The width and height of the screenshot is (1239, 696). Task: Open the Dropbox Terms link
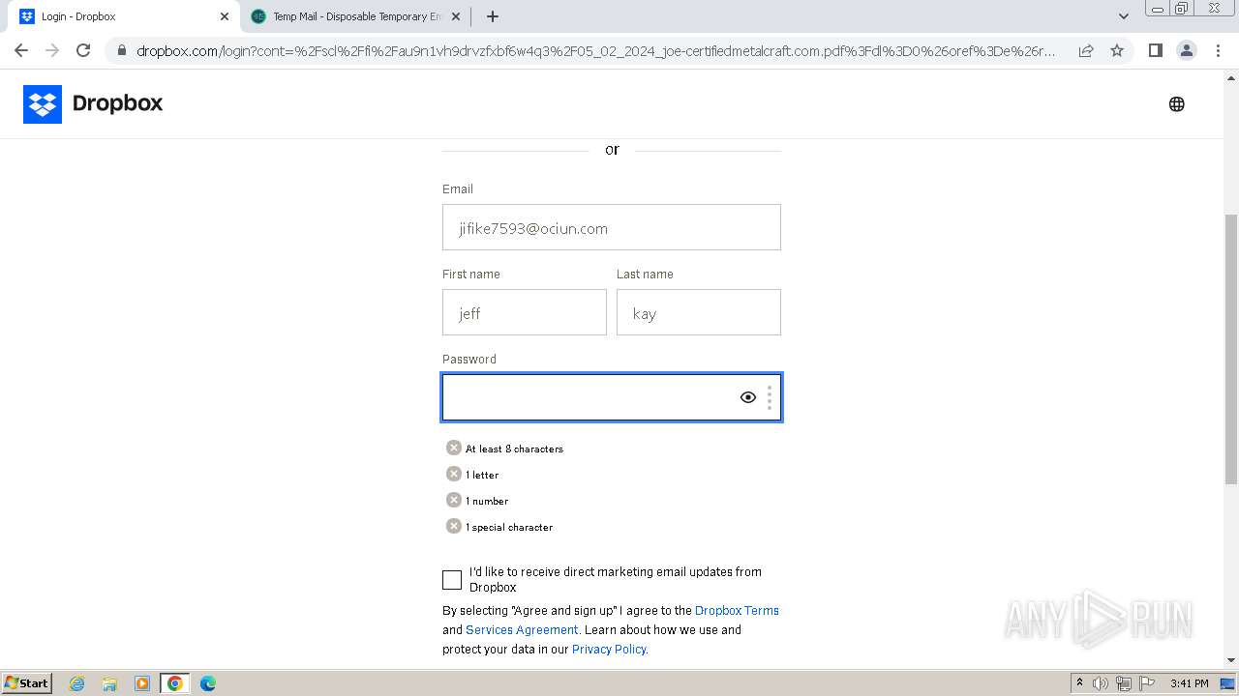click(737, 611)
